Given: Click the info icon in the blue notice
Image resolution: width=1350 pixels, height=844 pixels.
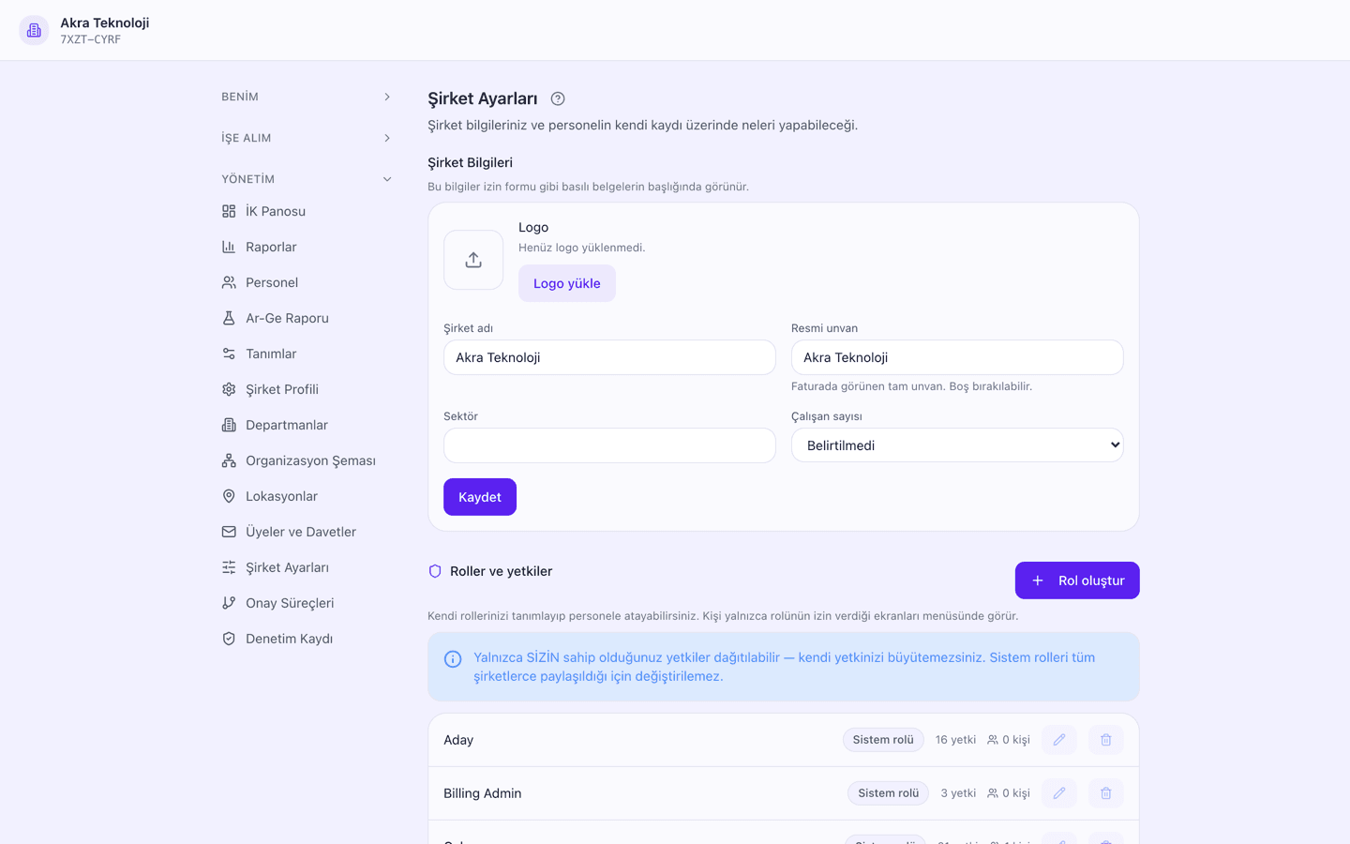Looking at the screenshot, I should coord(453,659).
